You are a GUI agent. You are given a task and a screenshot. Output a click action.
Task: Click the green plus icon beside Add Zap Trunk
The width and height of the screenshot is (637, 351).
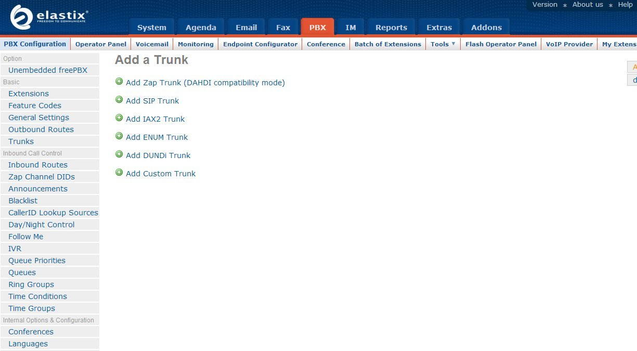coord(119,81)
